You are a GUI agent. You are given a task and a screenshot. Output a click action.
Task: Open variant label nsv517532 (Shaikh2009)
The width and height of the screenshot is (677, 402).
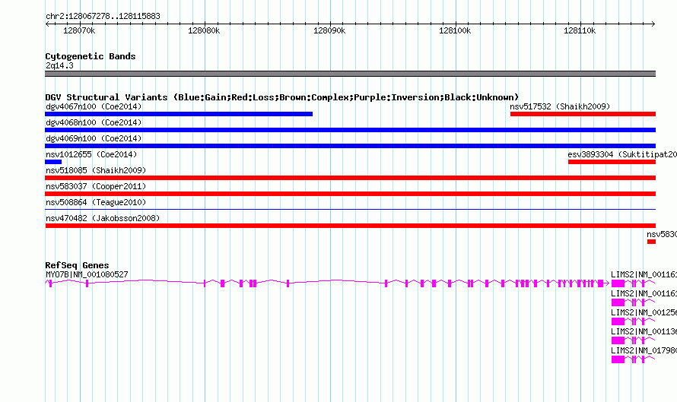[560, 106]
